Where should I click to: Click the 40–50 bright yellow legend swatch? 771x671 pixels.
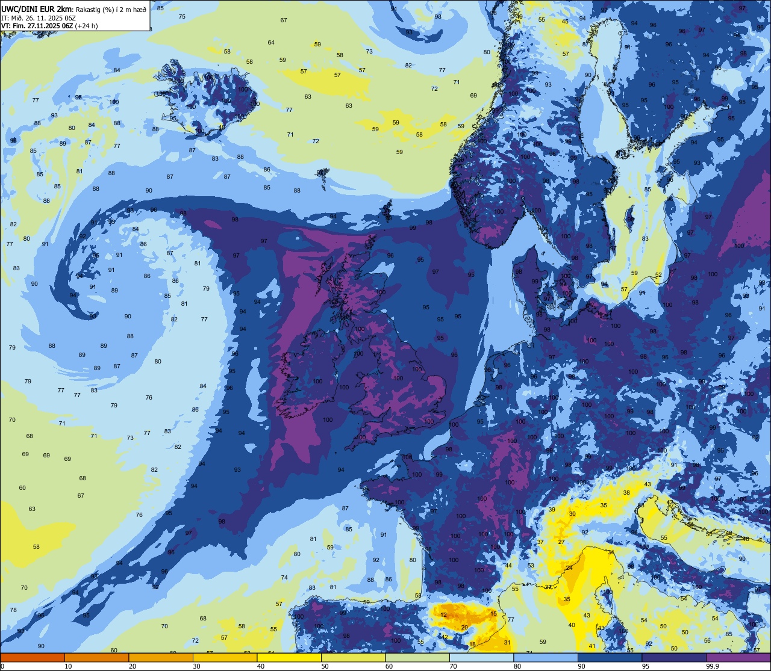coord(289,657)
